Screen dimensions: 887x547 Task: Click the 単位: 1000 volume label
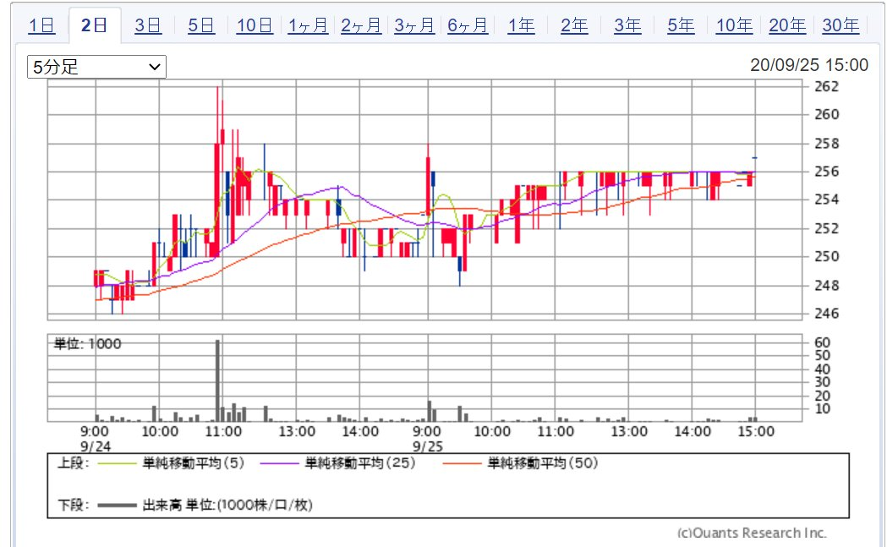[x=87, y=344]
